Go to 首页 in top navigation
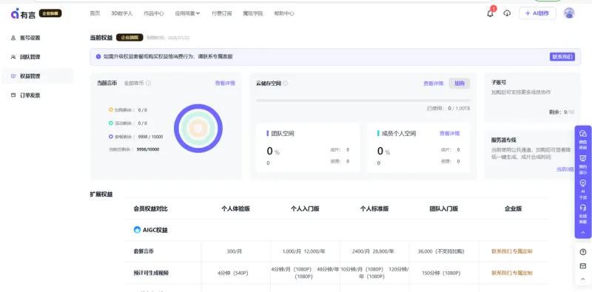This screenshot has height=292, width=592. tap(95, 13)
